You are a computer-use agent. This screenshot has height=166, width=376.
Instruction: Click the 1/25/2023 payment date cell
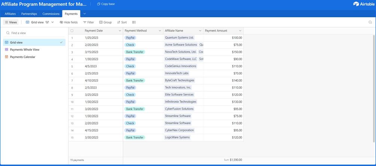pyautogui.click(x=92, y=38)
